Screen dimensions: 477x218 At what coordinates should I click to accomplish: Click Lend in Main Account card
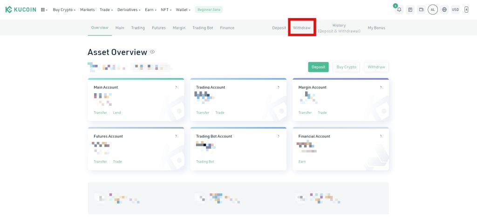click(x=117, y=113)
